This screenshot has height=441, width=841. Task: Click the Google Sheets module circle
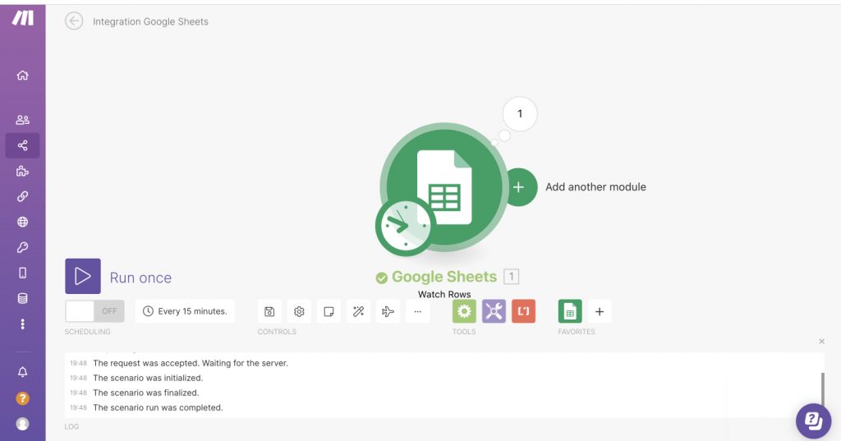(x=444, y=187)
